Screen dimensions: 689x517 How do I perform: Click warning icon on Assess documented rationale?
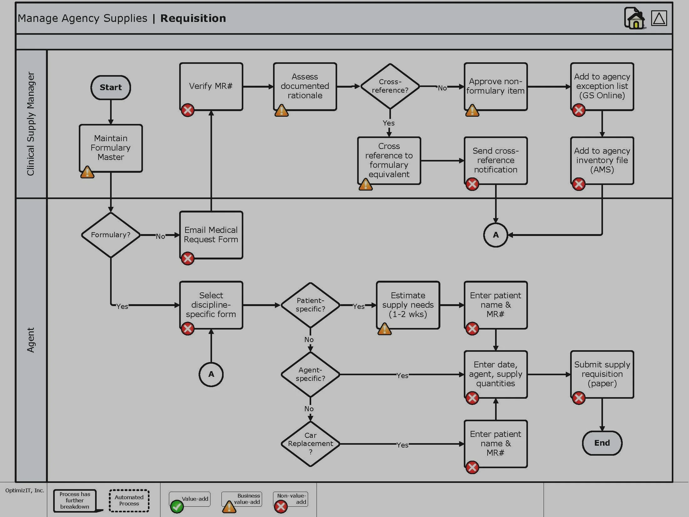[281, 110]
